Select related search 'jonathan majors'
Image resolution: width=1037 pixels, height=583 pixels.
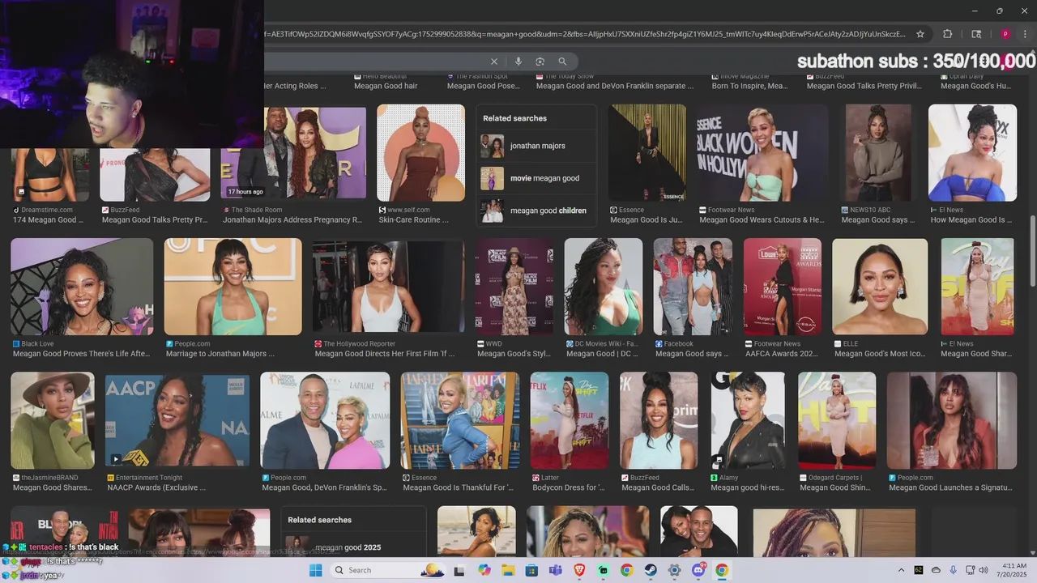tap(537, 146)
